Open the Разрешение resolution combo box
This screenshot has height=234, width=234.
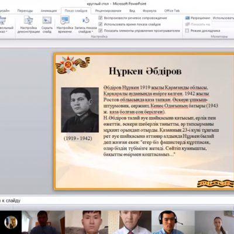pos(223,18)
